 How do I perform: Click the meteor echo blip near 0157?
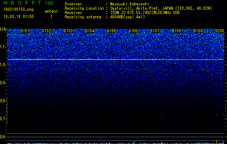click(162, 116)
